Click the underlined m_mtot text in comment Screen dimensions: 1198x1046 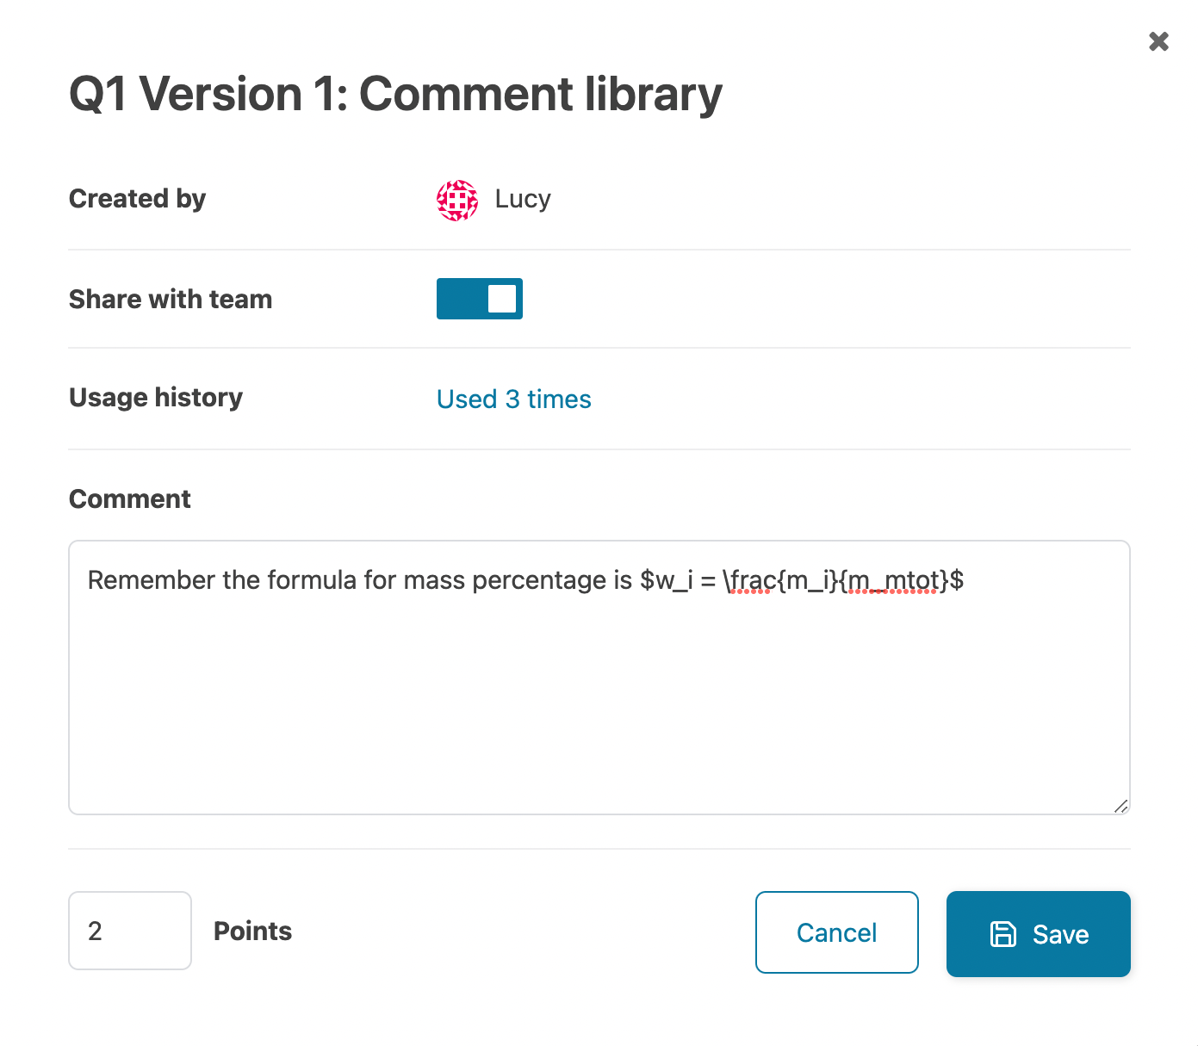[892, 580]
